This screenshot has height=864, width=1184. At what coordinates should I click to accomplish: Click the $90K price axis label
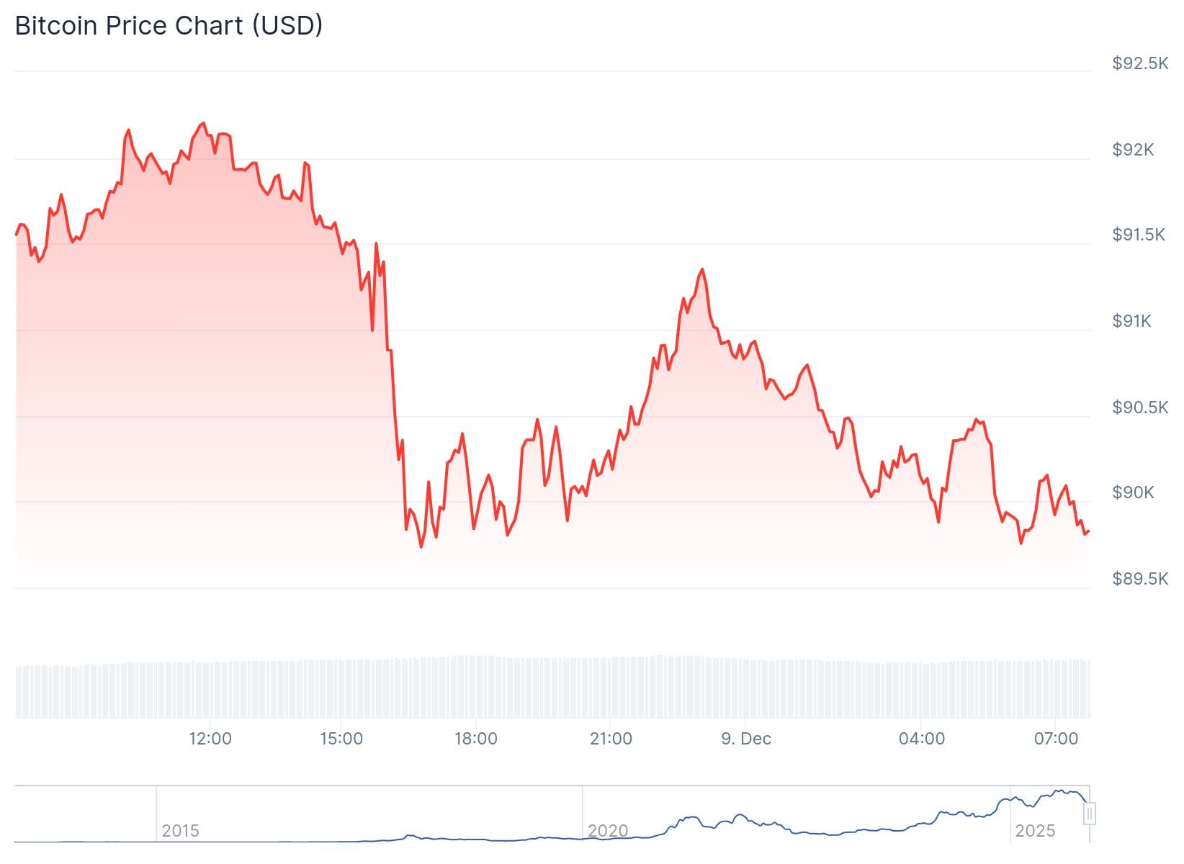1133,492
